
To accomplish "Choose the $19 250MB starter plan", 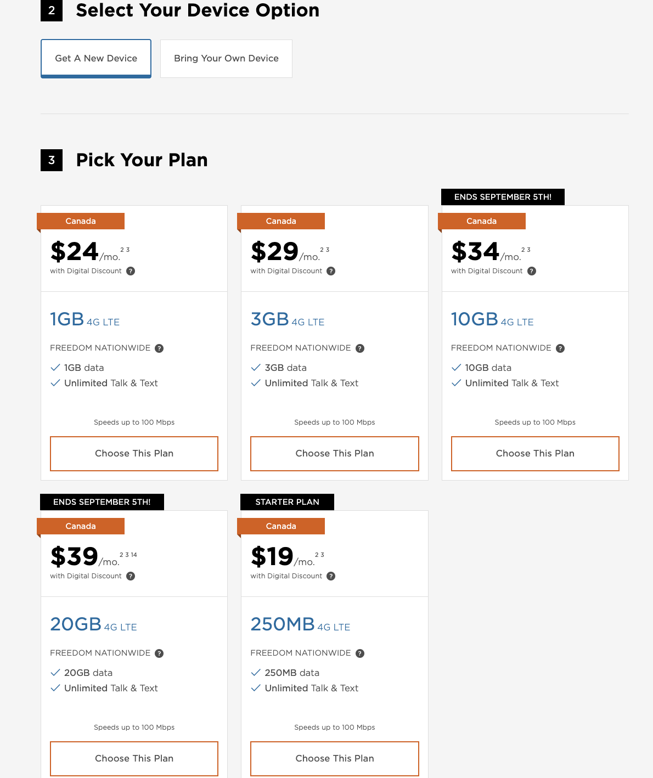I will click(335, 759).
